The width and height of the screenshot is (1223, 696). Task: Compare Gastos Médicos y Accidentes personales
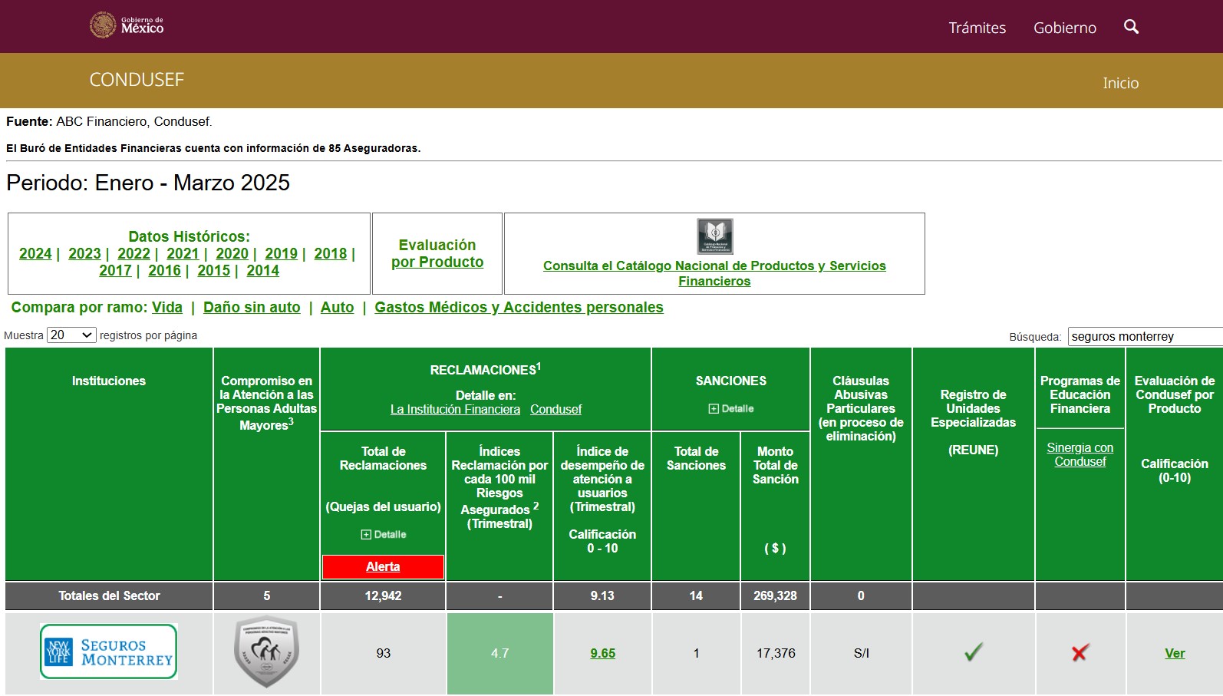(519, 308)
